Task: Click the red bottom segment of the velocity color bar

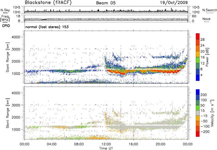Action: (x=198, y=134)
